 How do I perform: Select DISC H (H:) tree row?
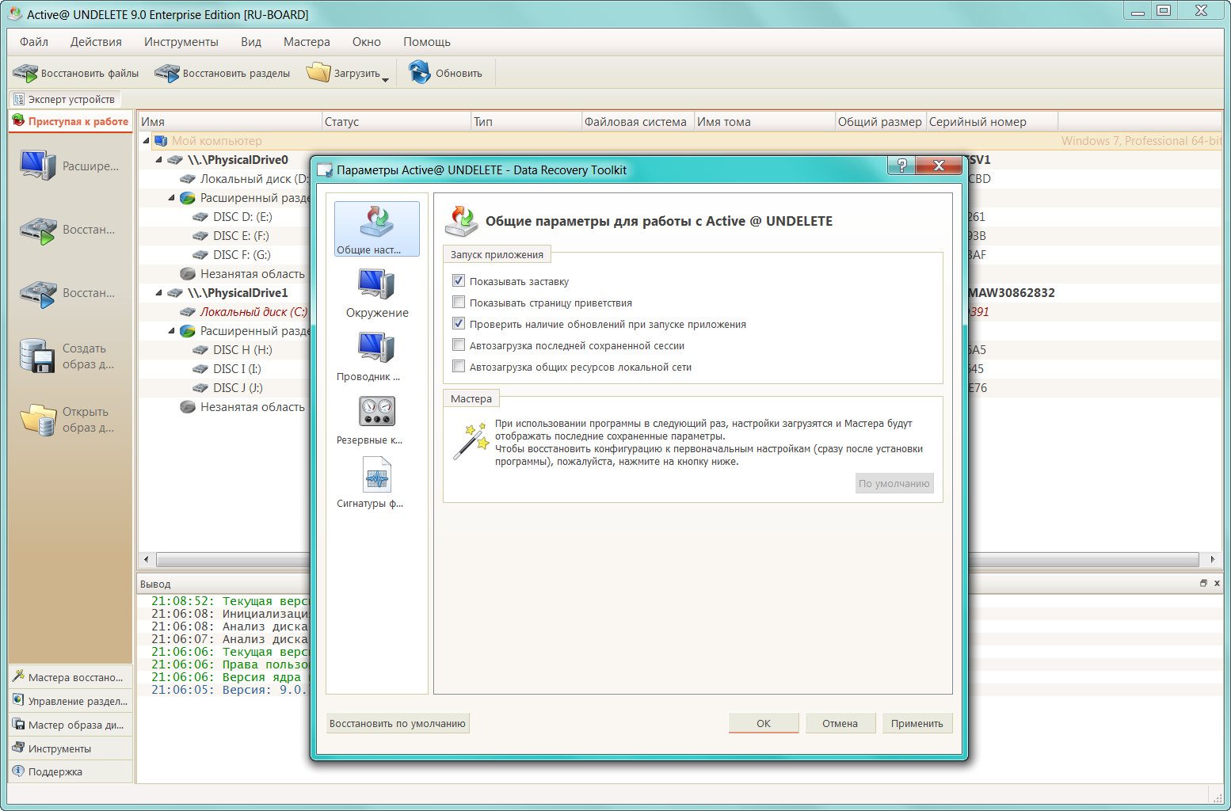(x=242, y=349)
